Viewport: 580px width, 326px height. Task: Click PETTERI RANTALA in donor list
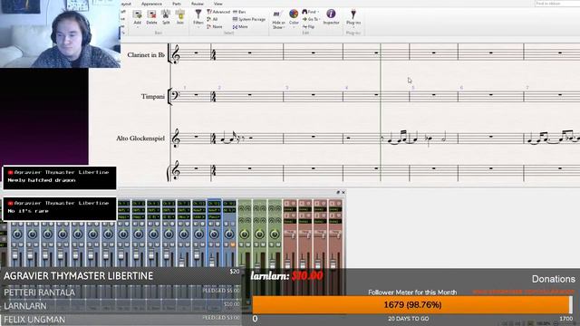tap(39, 292)
